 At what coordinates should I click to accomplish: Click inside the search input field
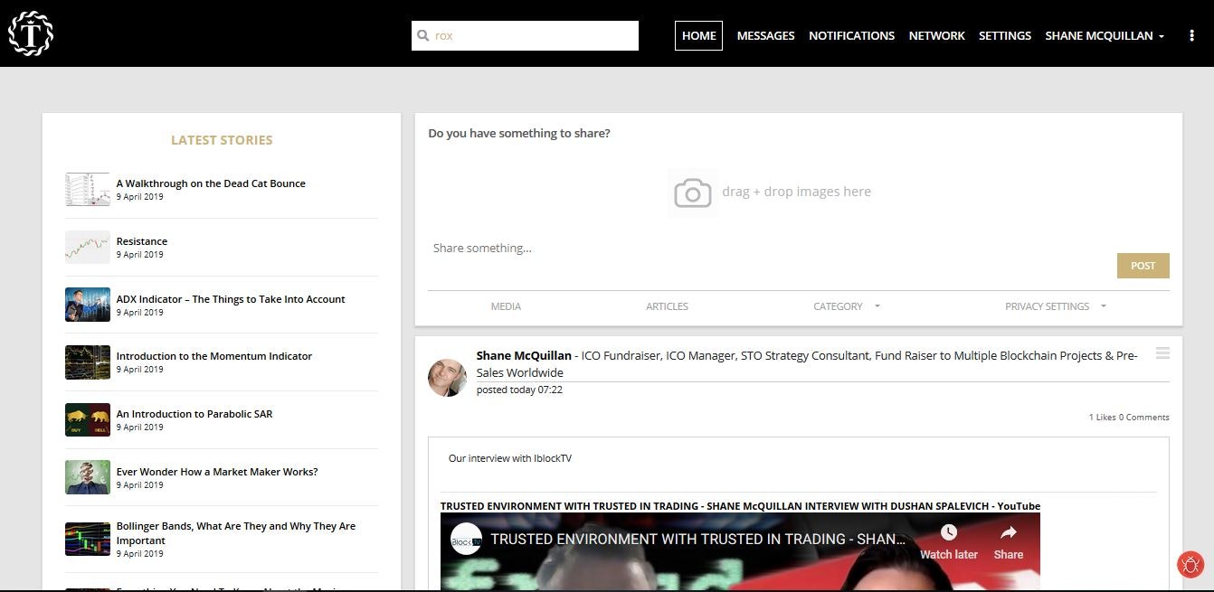(525, 35)
